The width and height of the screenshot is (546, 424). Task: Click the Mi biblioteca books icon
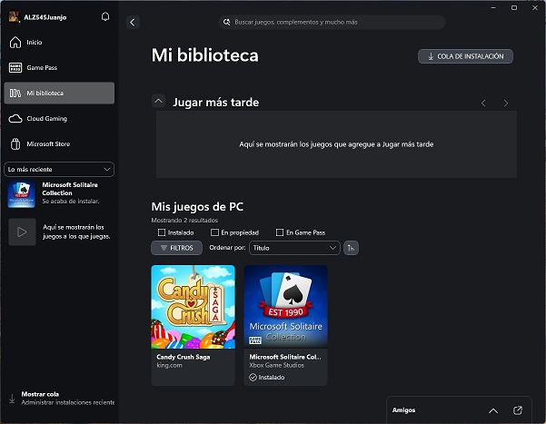point(15,93)
